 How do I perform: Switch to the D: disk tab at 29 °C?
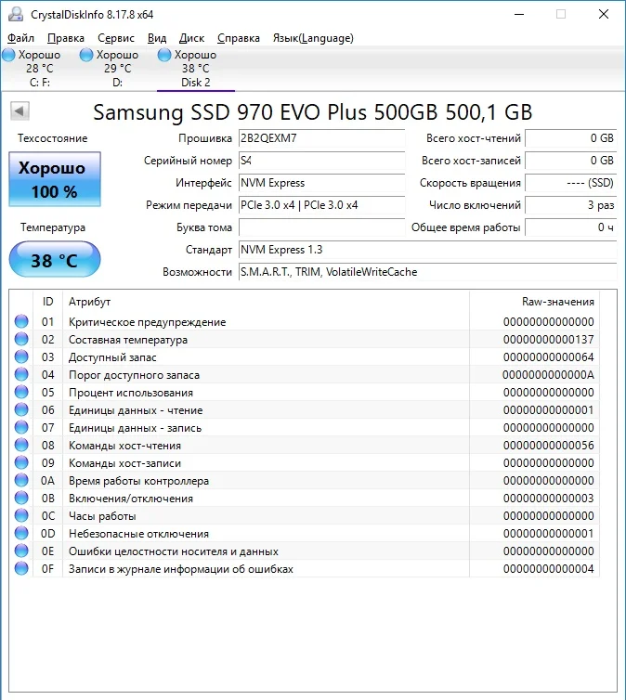click(x=117, y=69)
